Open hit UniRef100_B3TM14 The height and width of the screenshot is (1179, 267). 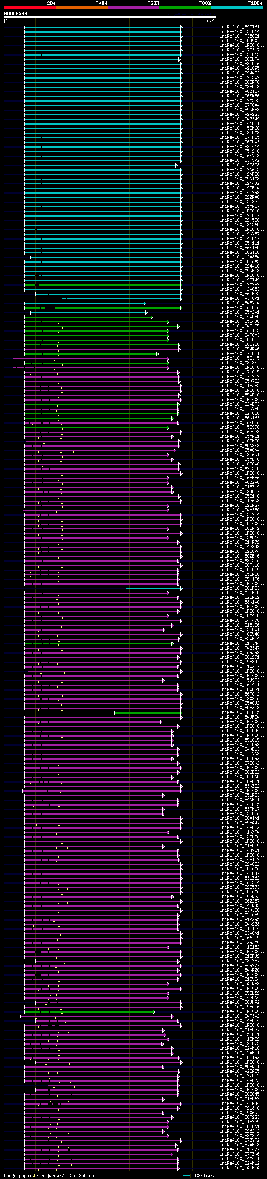[239, 32]
